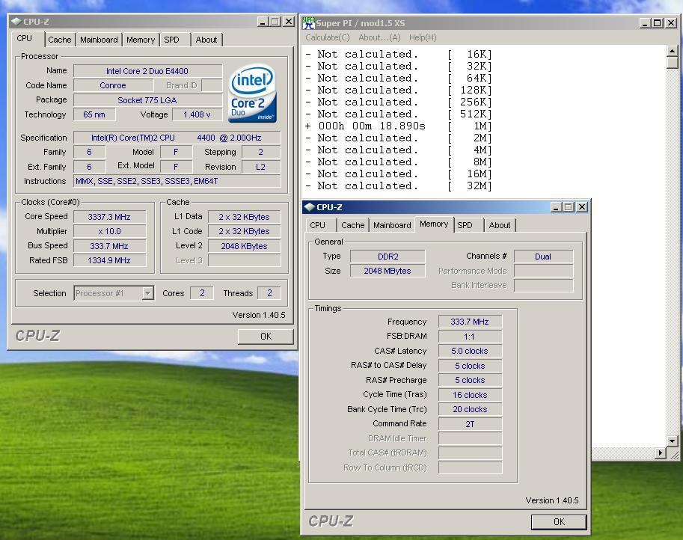Viewport: 683px width, 540px height.
Task: Click the Voltage value '1.408 v'
Action: click(x=197, y=114)
